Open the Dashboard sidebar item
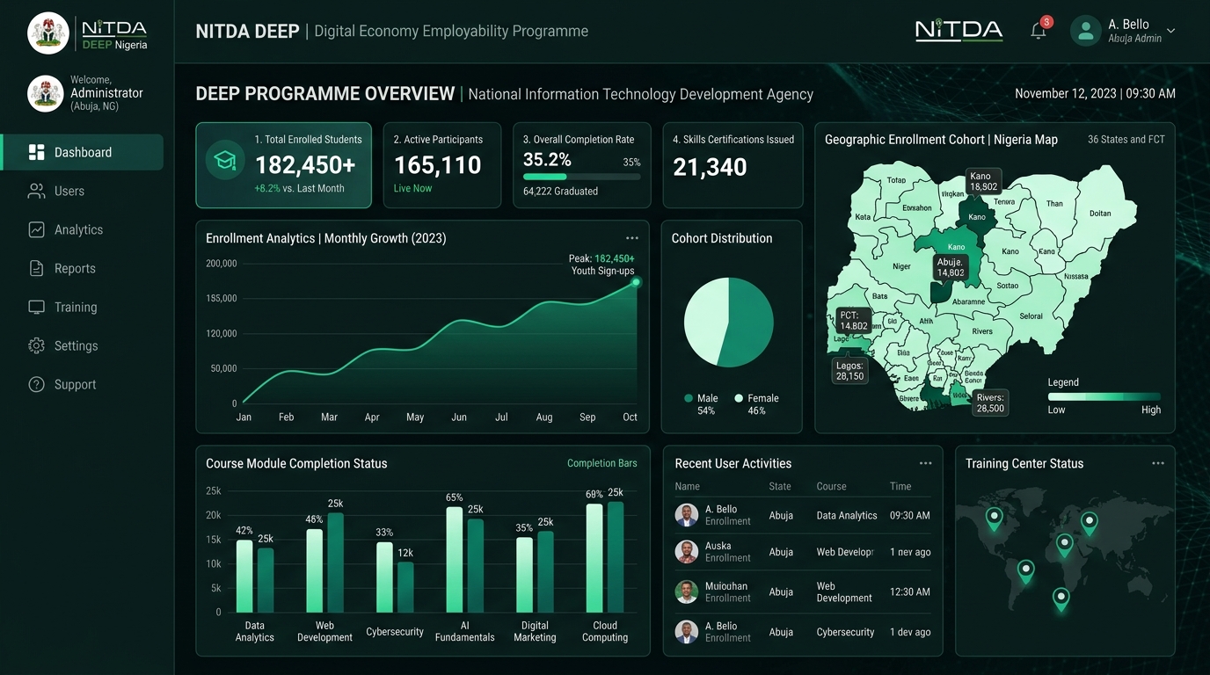Screen dimensions: 1210x675 point(83,152)
